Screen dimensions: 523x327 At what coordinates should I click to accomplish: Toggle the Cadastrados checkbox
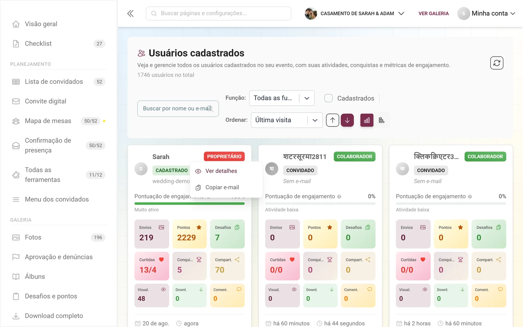point(328,98)
